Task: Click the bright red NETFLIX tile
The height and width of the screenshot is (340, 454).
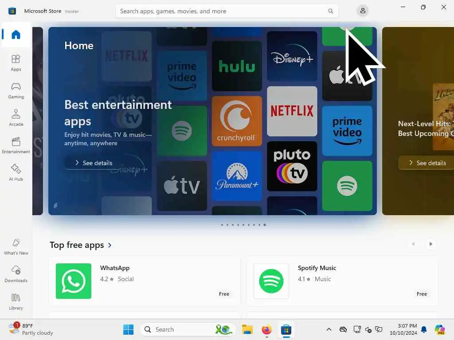Action: pyautogui.click(x=292, y=111)
